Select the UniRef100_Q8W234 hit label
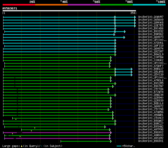Viewport: 168px width, 148px height. 151,95
